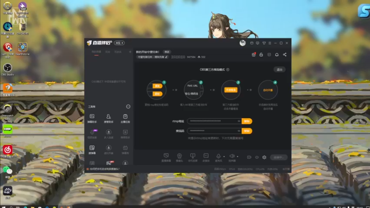This screenshot has width=370, height=208.
Task: Add multimedia source
Action: 206,158
